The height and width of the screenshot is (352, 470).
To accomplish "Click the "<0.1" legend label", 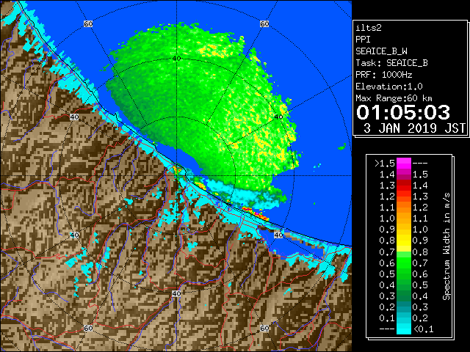I will pyautogui.click(x=424, y=329).
